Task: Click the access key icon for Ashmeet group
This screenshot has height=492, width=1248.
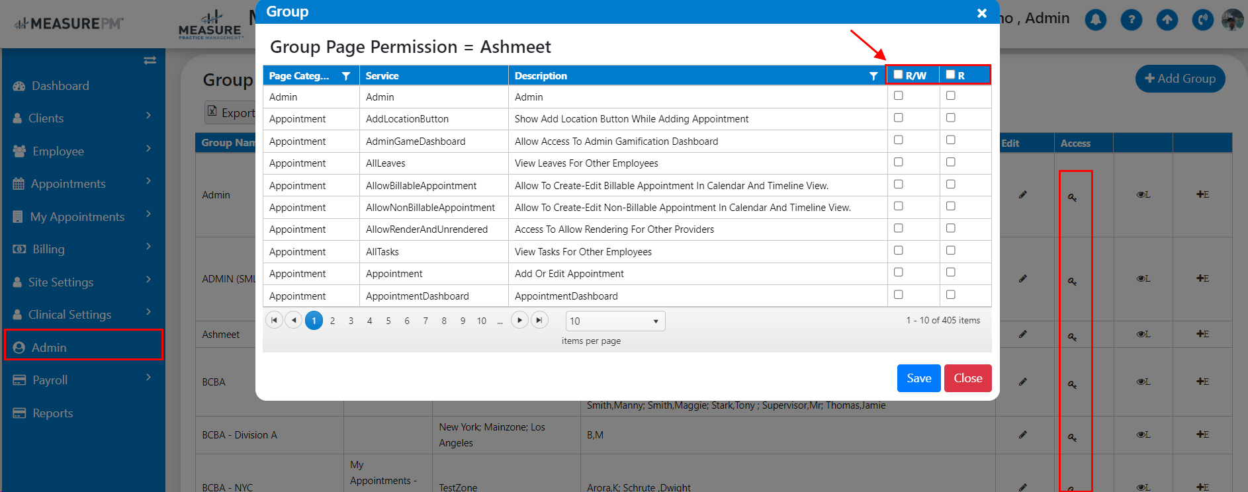Action: pos(1073,337)
